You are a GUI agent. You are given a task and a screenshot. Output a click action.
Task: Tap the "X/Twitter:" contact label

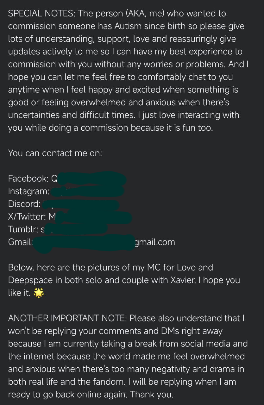point(27,217)
